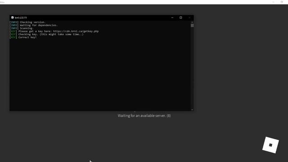Click the 'Correct key!' console line
Viewport: 288px width, 162px height.
coord(23,37)
